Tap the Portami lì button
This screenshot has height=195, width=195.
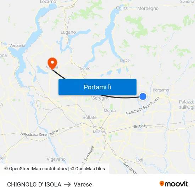pyautogui.click(x=97, y=87)
